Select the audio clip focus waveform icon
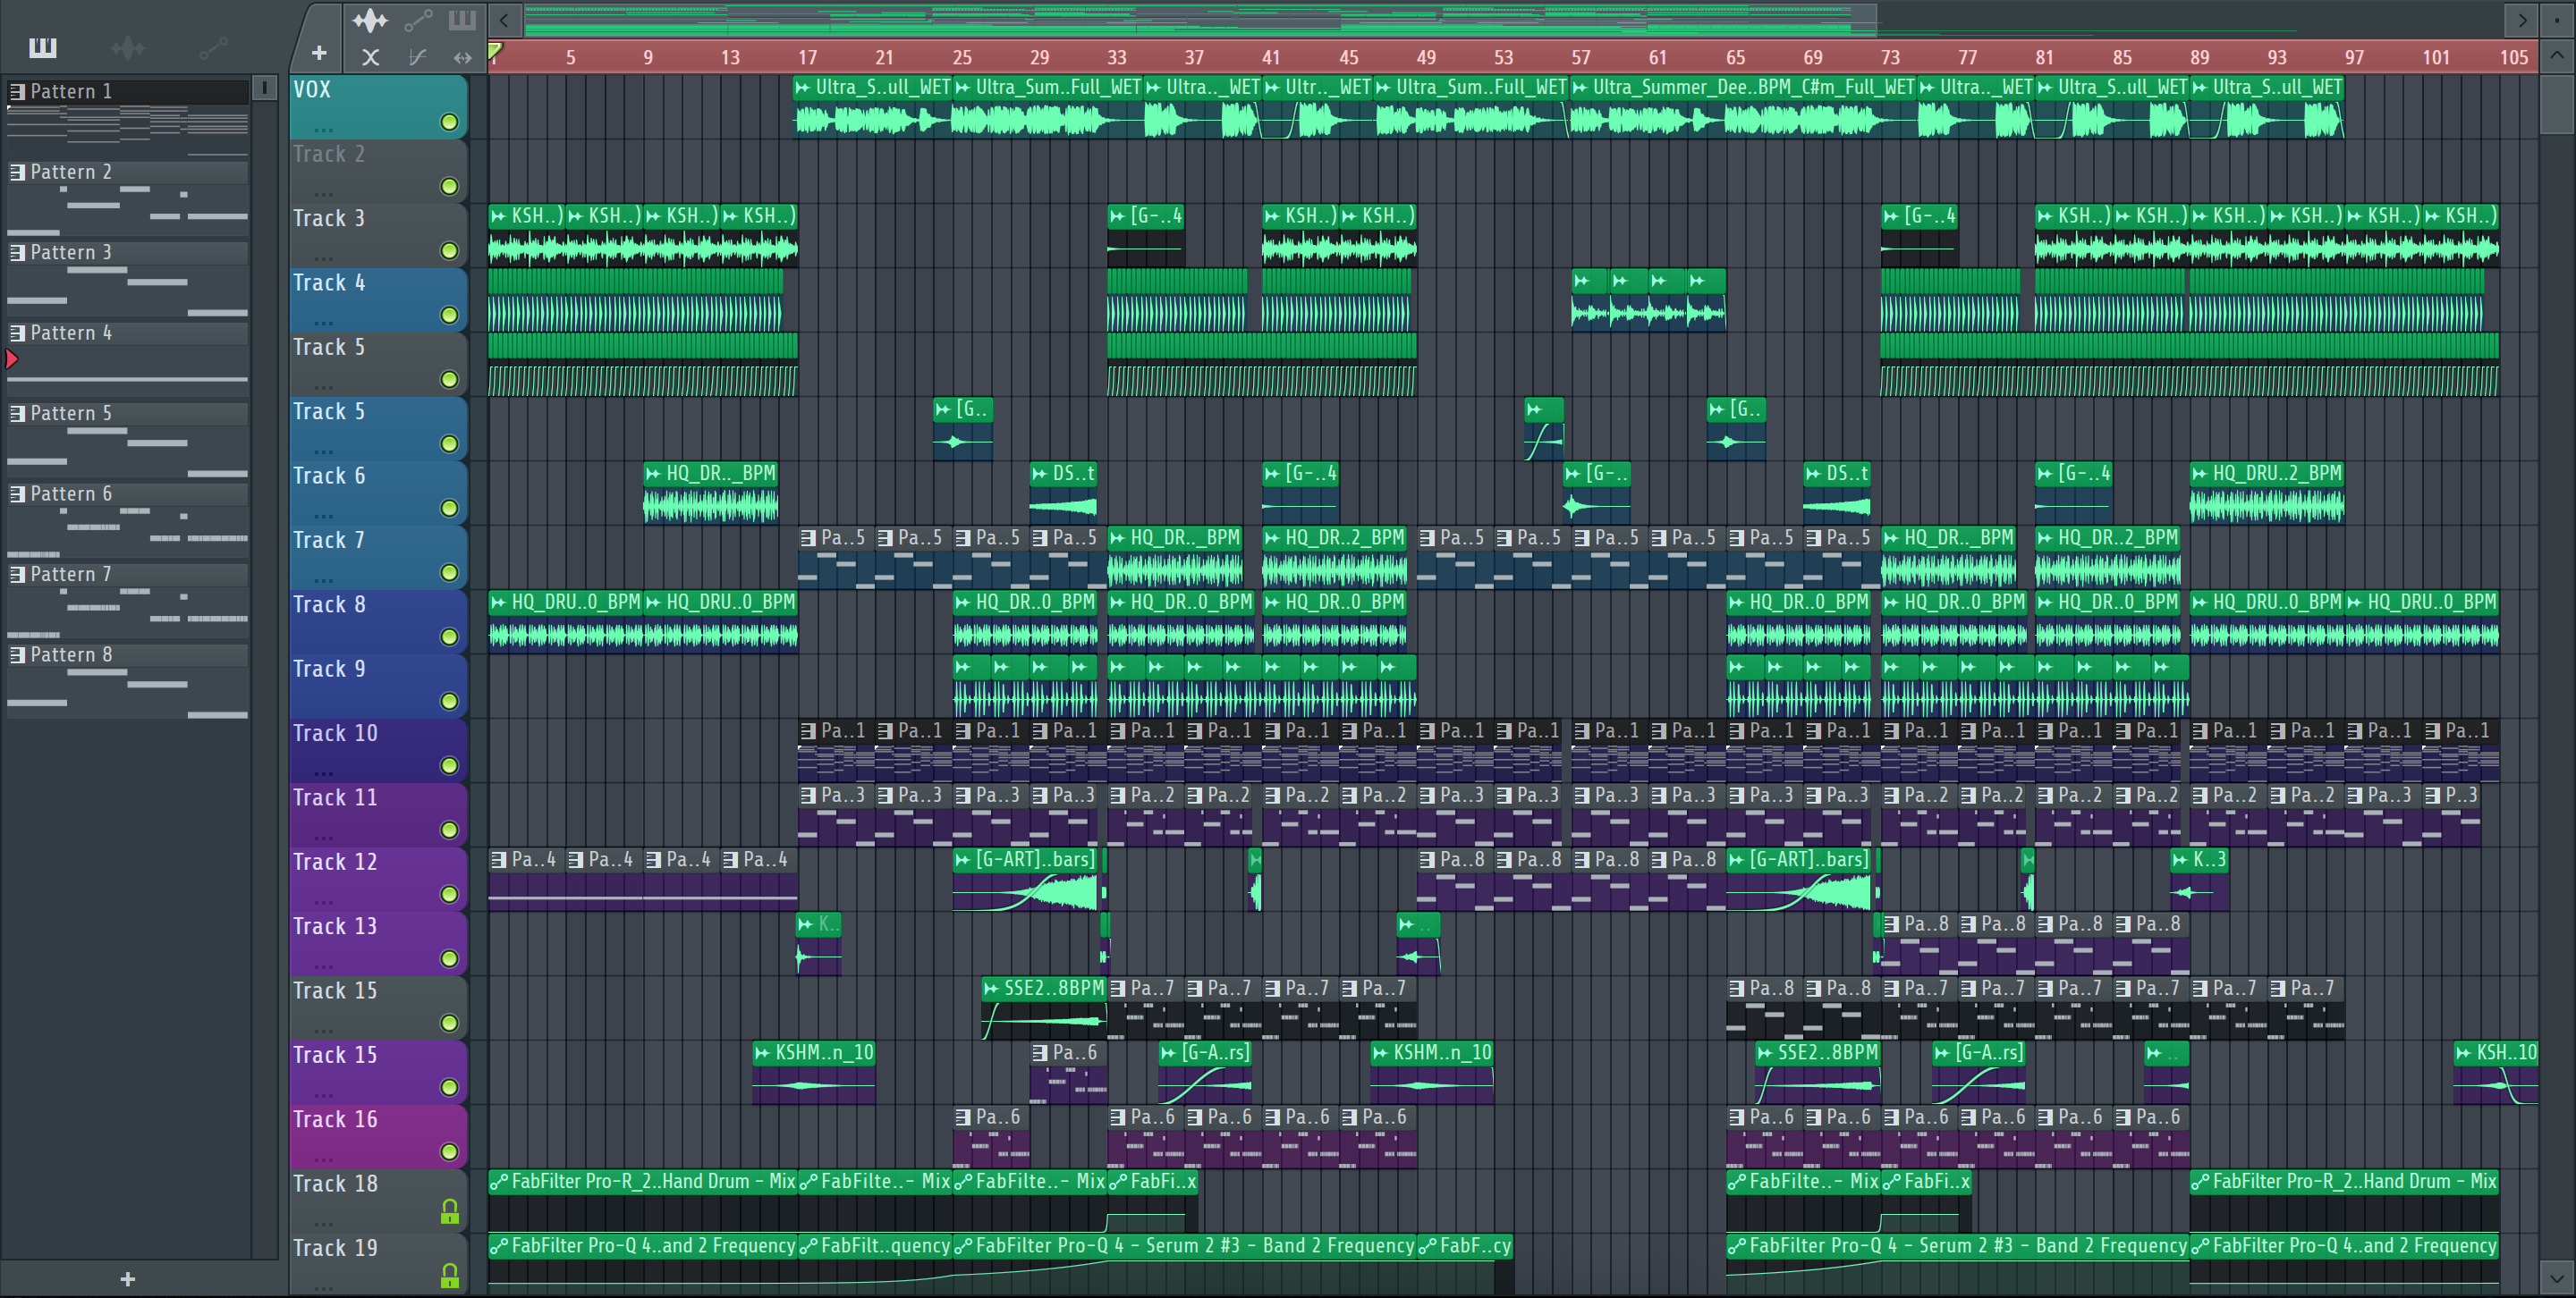The height and width of the screenshot is (1298, 2576). [370, 20]
